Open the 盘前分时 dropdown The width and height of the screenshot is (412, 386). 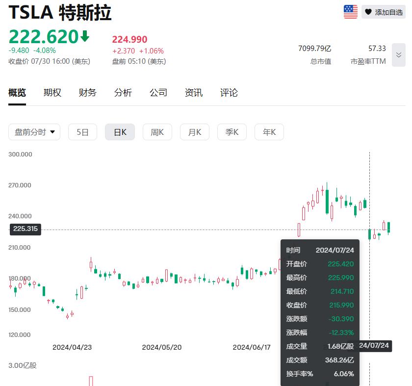click(34, 132)
